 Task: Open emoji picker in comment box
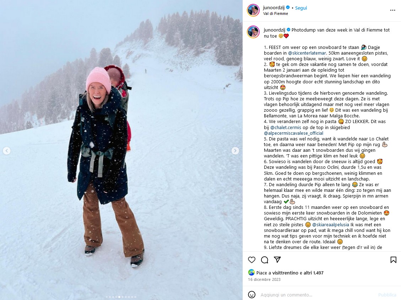pos(252,295)
